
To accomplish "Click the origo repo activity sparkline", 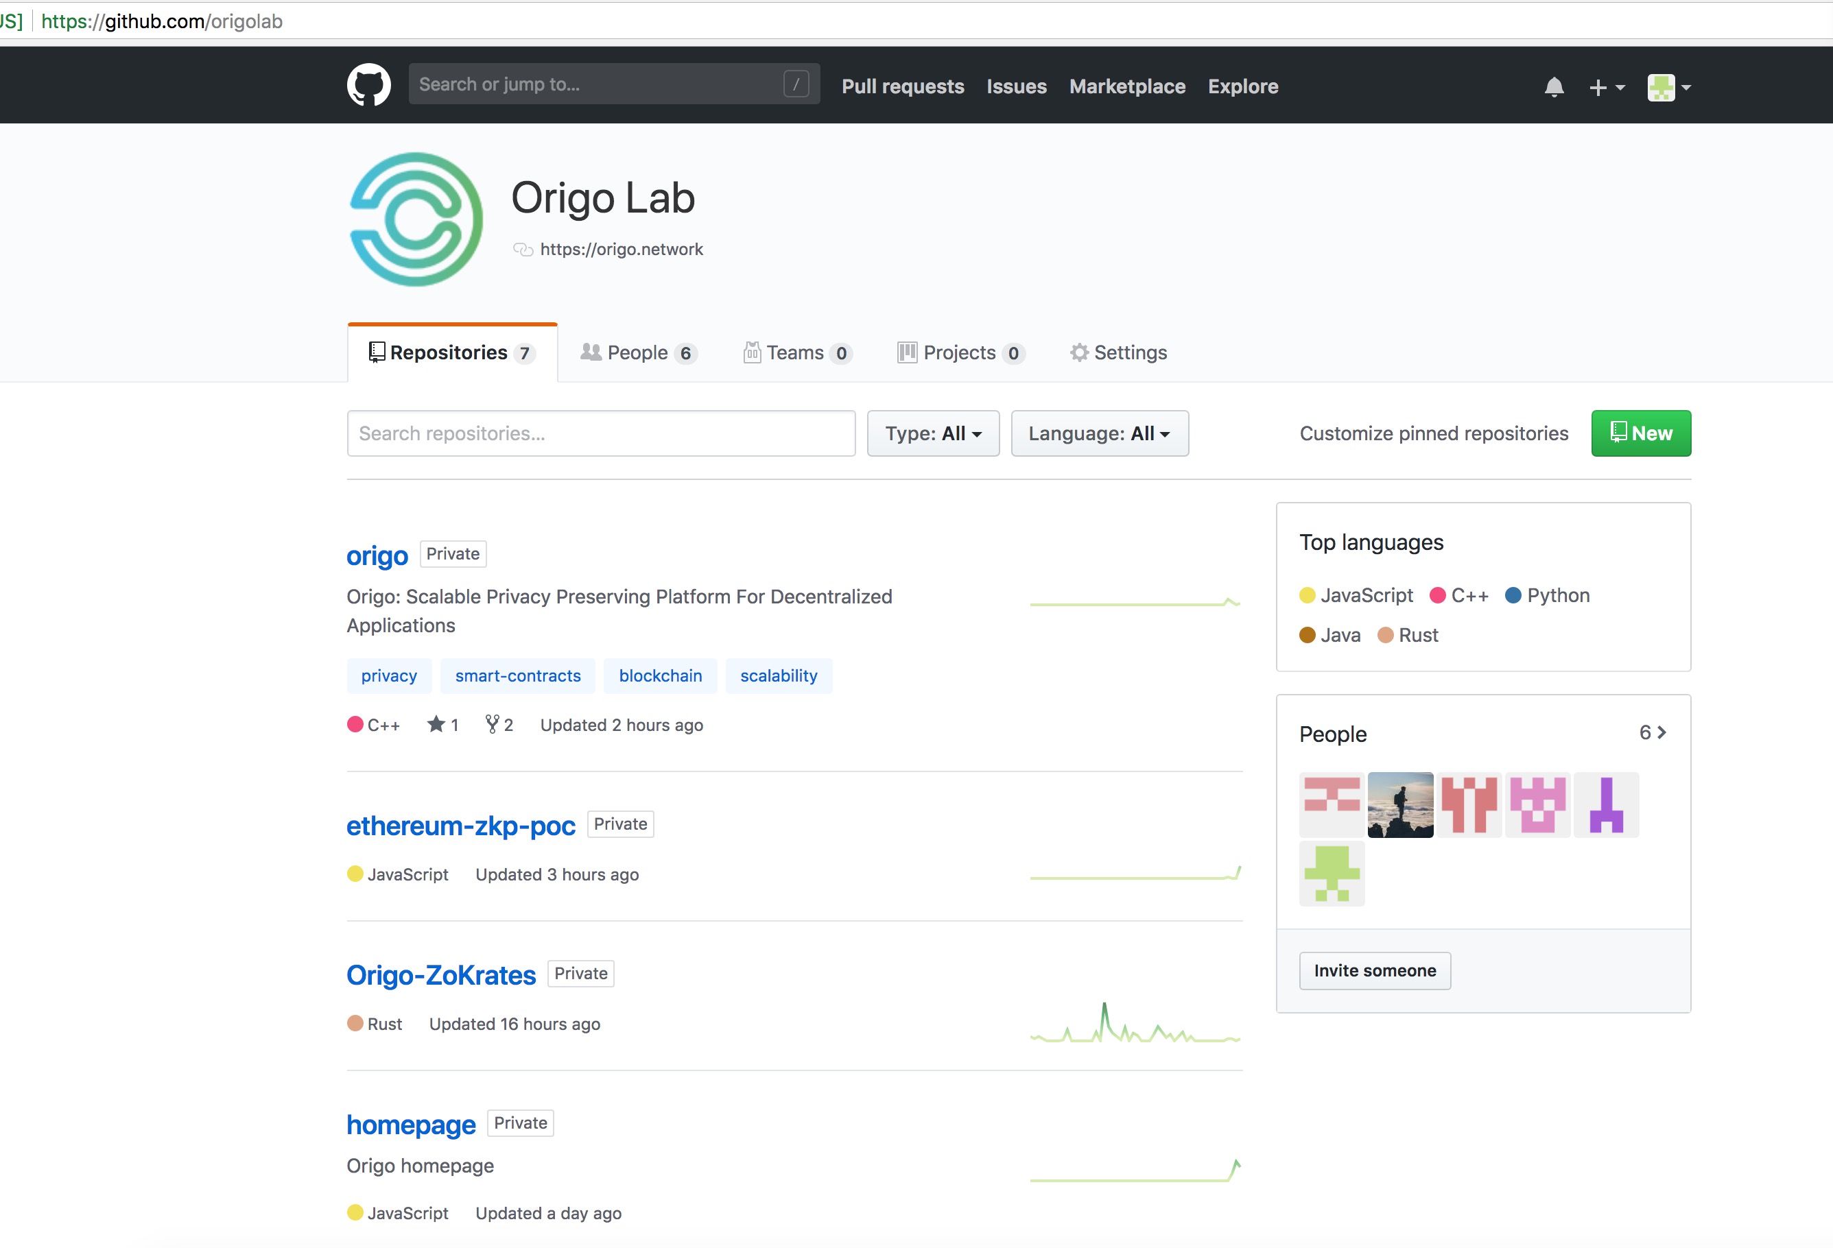I will pyautogui.click(x=1135, y=603).
